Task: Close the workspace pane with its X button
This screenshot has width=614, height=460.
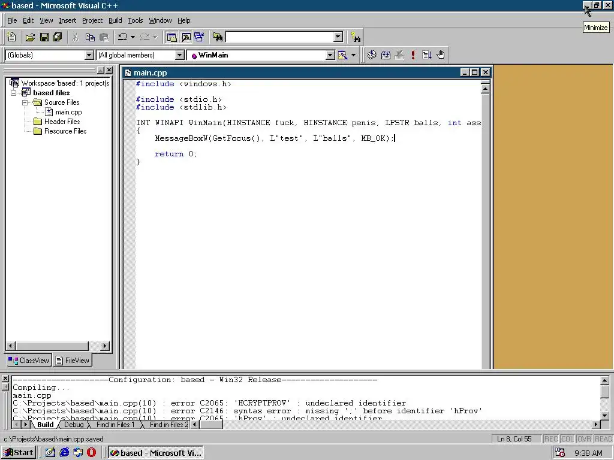Action: pyautogui.click(x=109, y=70)
